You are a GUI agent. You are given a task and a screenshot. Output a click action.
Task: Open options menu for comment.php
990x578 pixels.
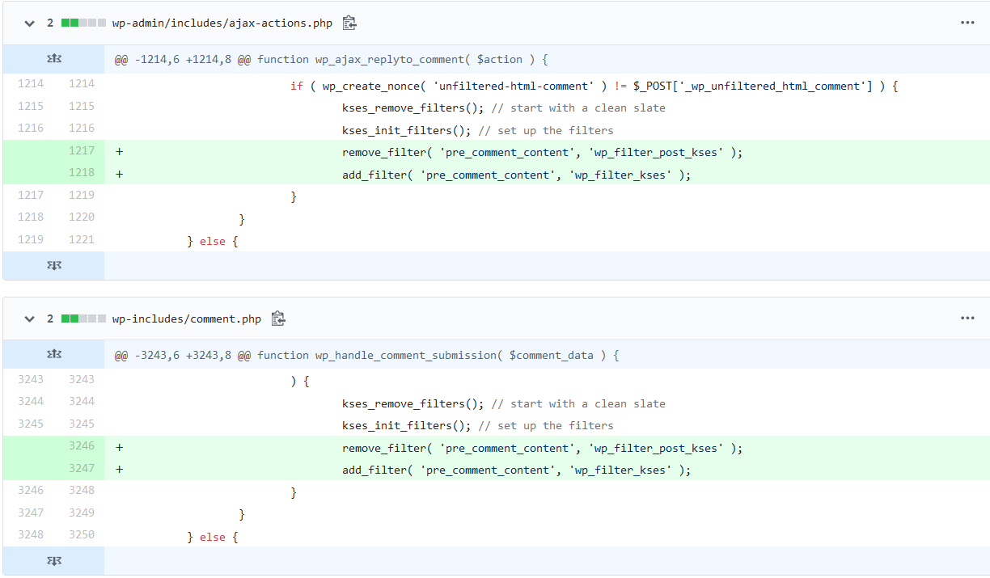point(967,319)
